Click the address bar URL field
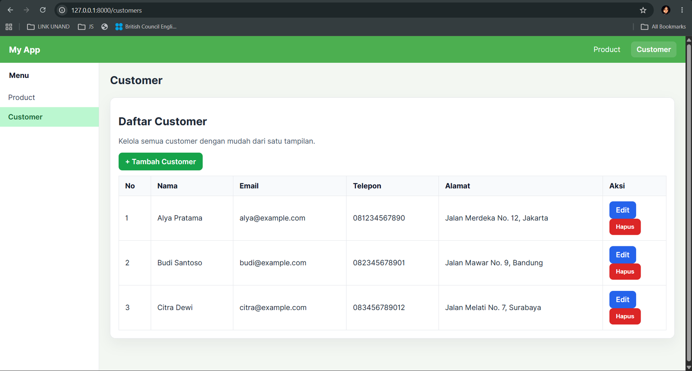The width and height of the screenshot is (692, 371). (x=346, y=10)
